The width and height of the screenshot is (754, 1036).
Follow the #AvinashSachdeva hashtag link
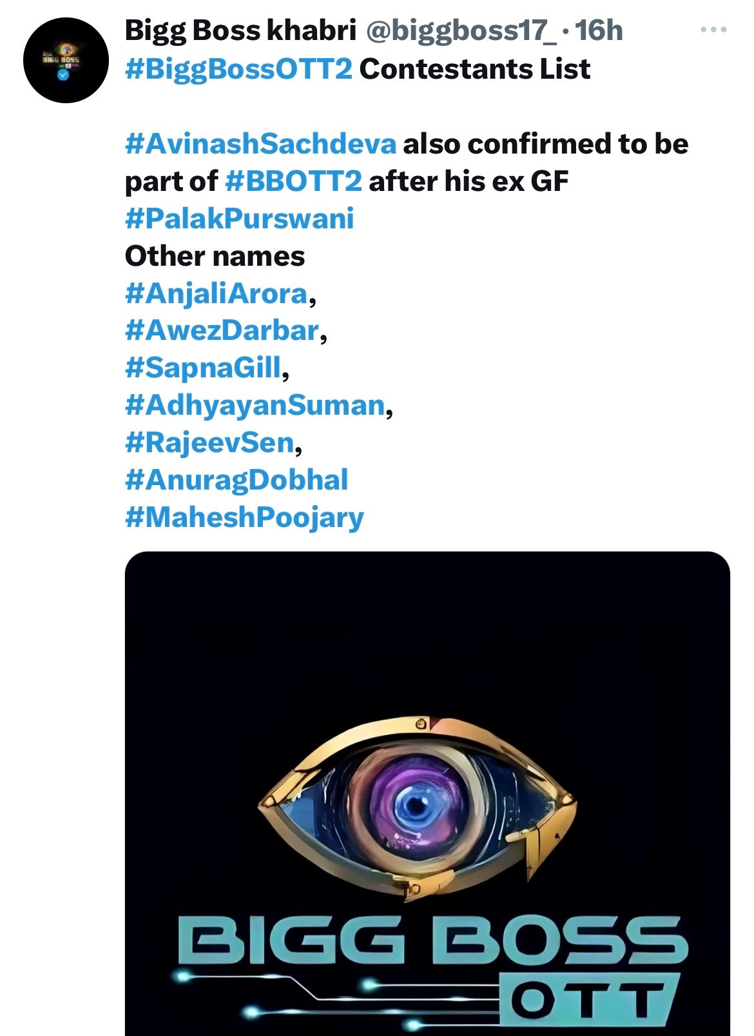tap(260, 144)
